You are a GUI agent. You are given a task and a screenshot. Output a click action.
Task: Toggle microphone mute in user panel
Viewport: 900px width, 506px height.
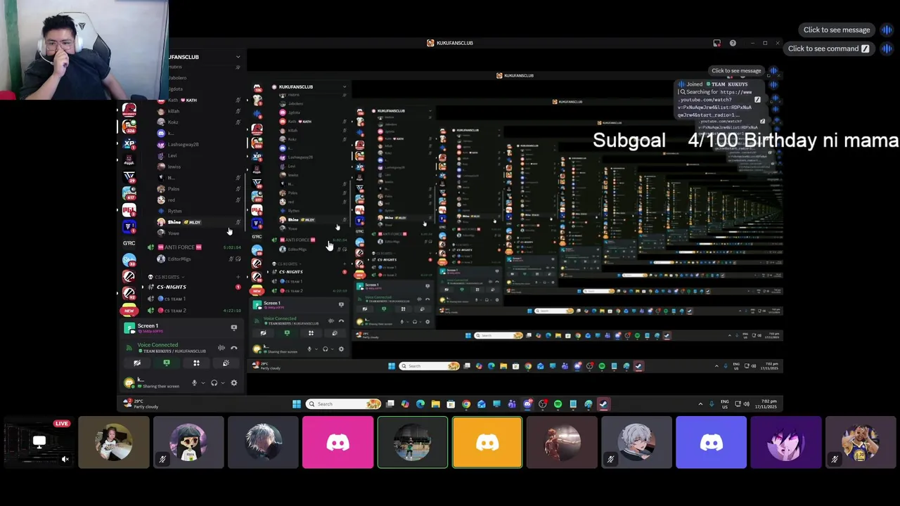click(x=195, y=382)
